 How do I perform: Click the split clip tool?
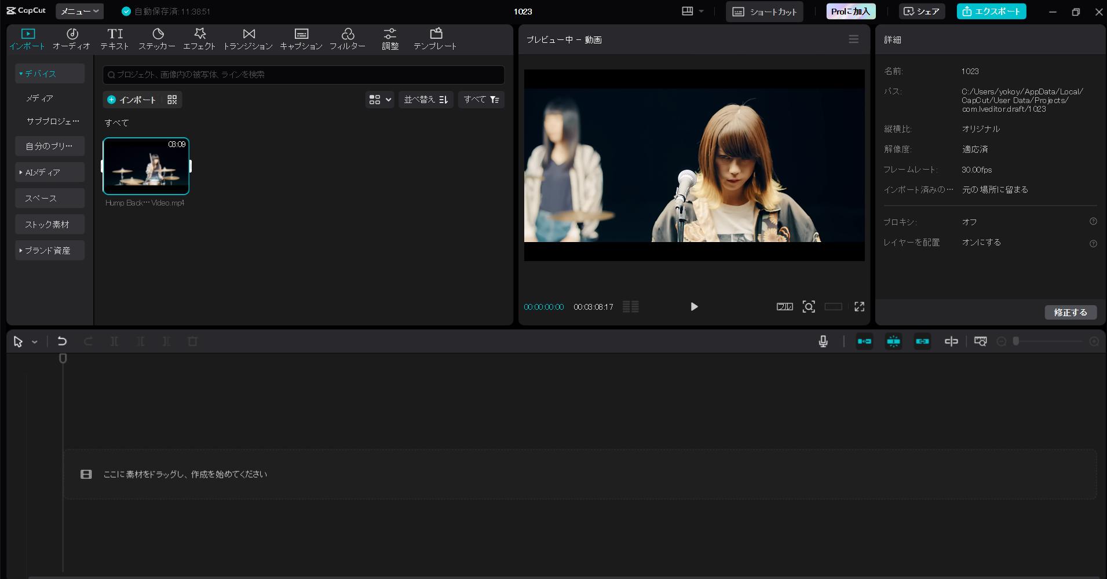tap(114, 342)
